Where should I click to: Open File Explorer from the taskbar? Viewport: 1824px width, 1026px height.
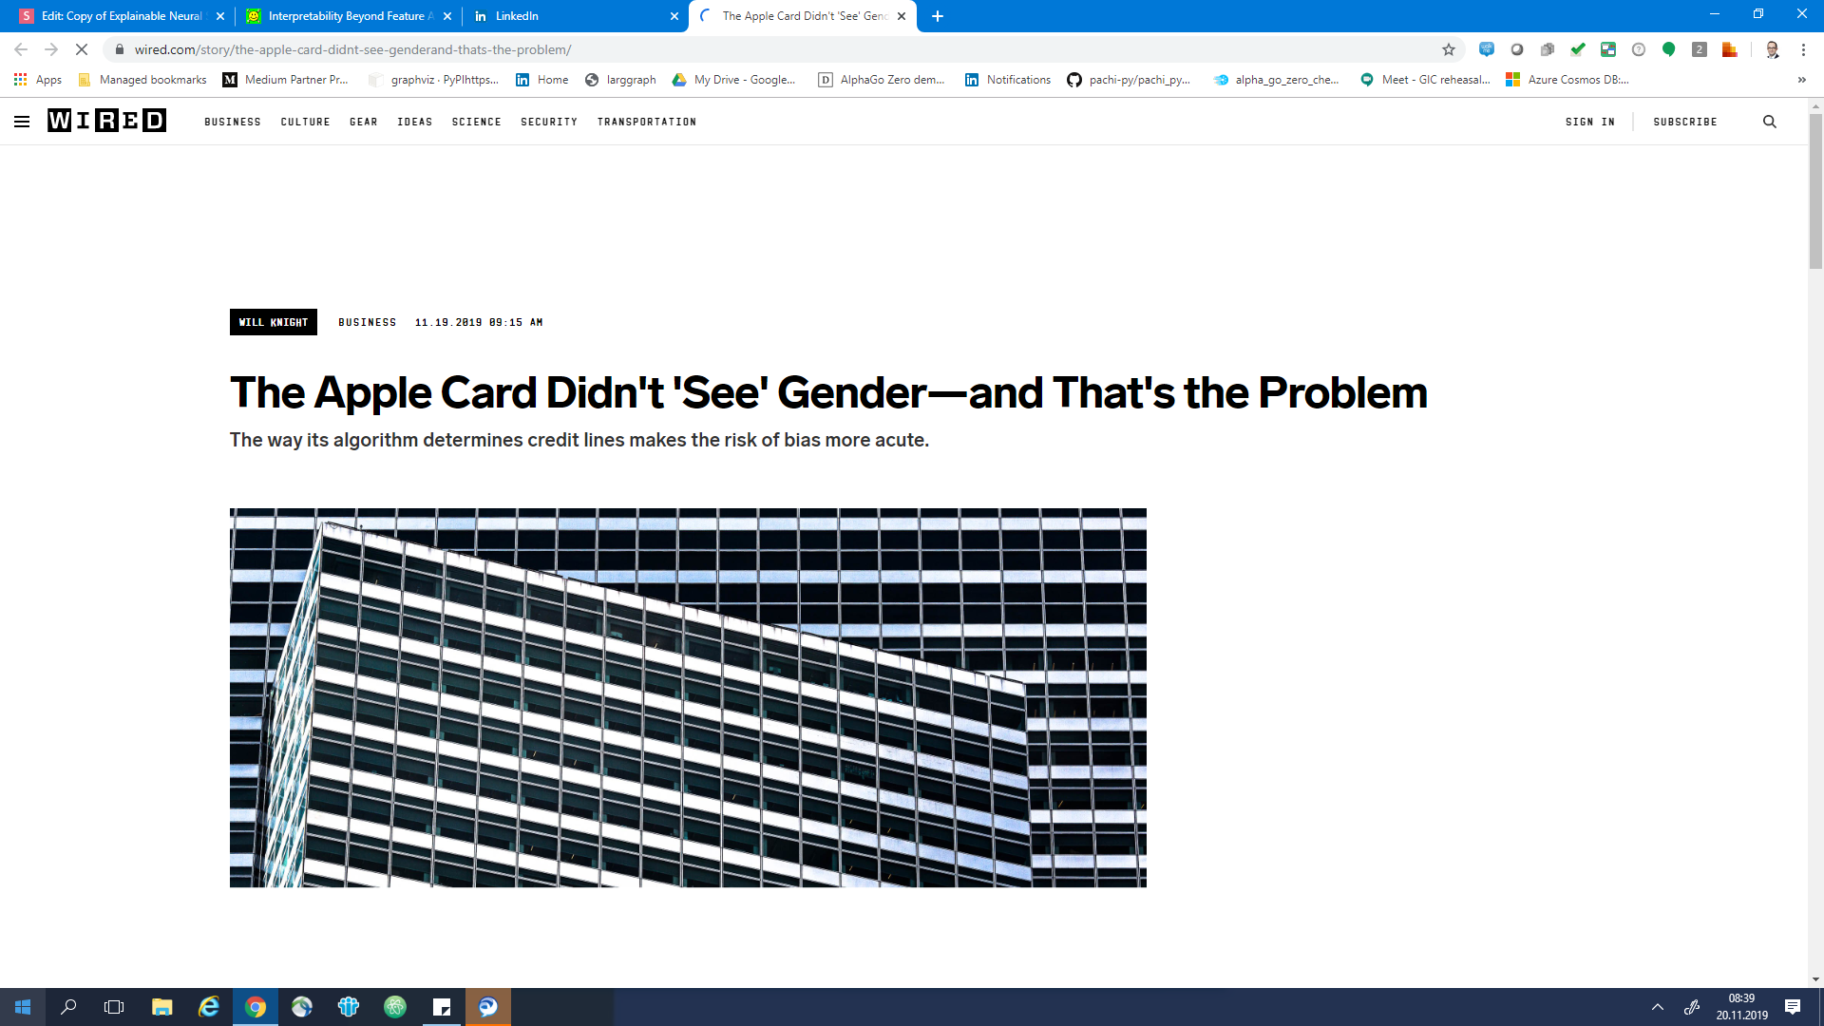coord(161,1007)
